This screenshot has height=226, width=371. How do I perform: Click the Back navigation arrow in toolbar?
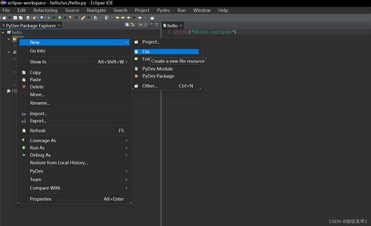(129, 18)
